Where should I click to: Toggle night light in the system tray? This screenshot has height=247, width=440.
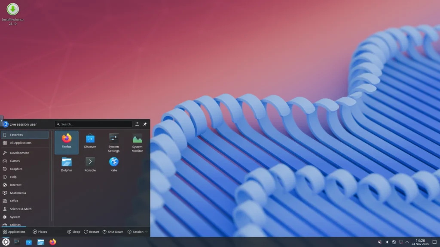[387, 241]
